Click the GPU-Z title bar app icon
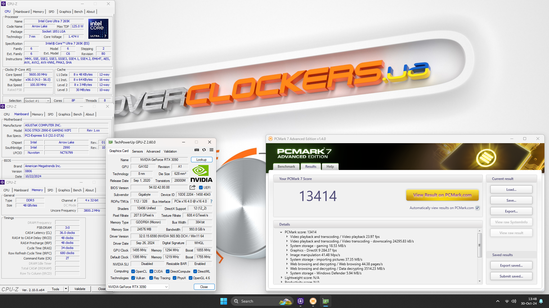Screen dimensions: 549x308 pos(111,142)
